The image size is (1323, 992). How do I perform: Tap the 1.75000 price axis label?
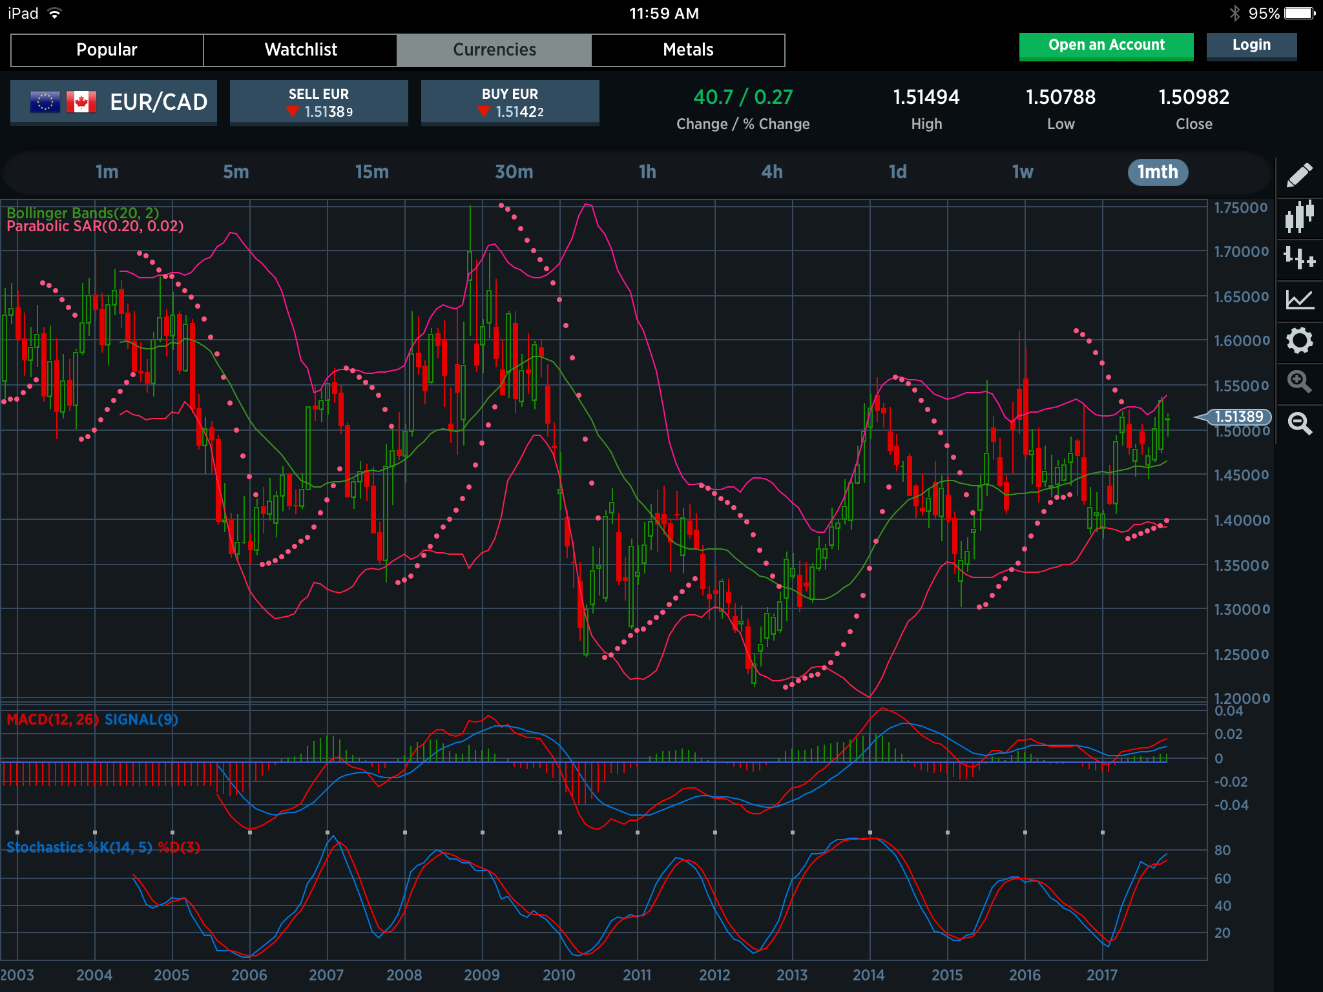1241,208
